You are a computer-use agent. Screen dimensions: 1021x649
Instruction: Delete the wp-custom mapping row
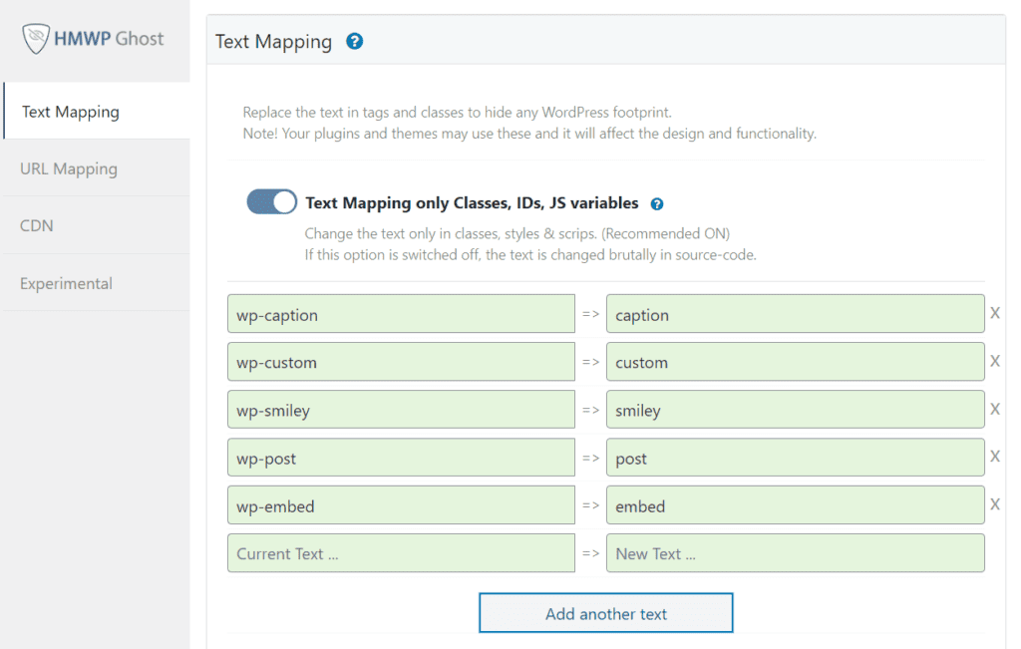pyautogui.click(x=994, y=361)
